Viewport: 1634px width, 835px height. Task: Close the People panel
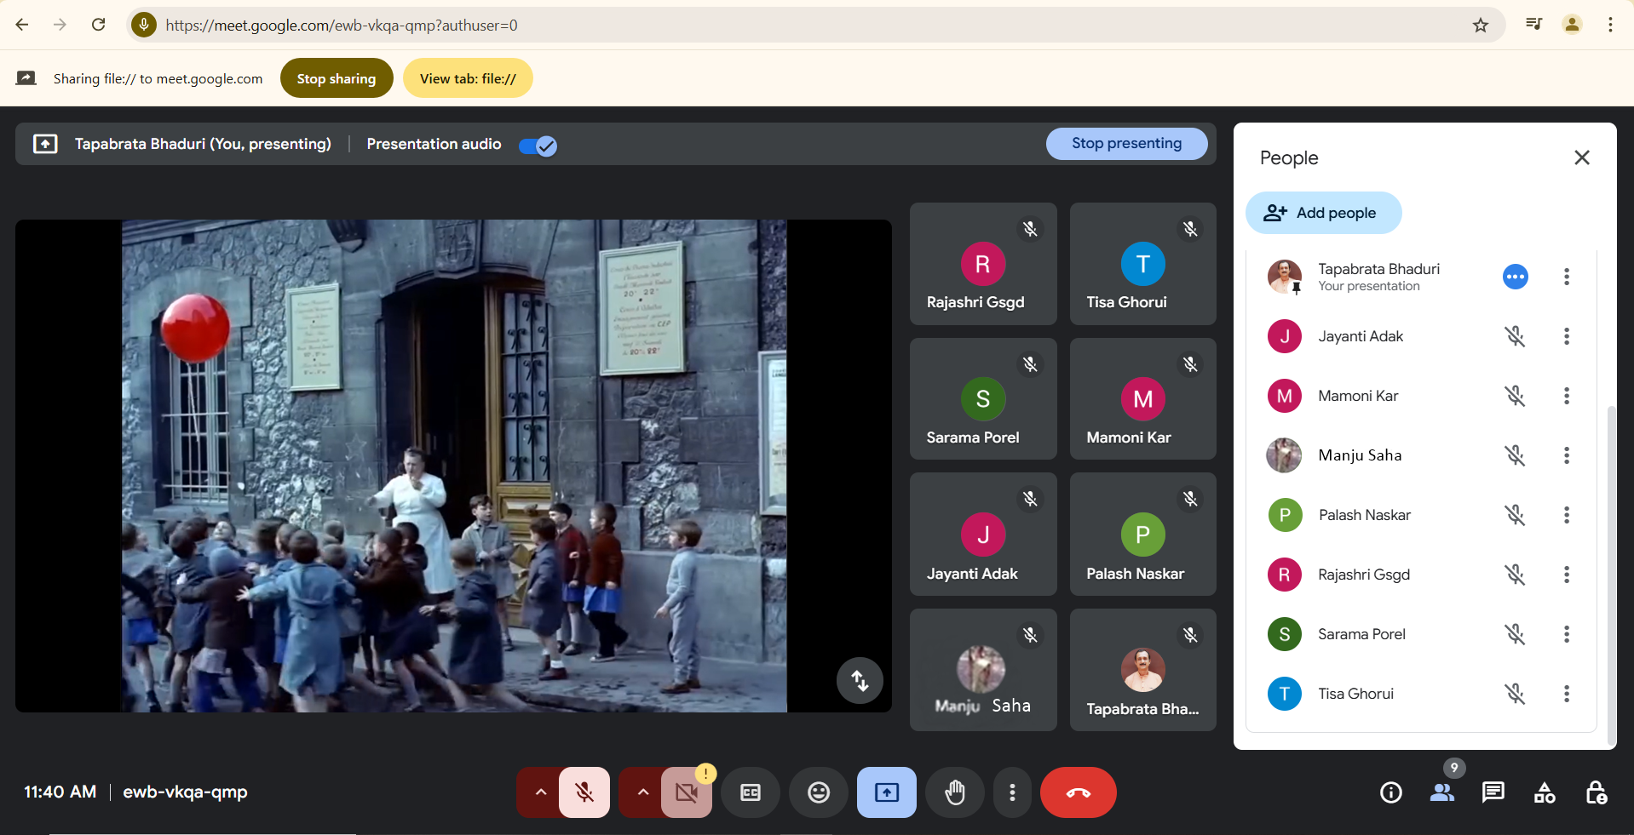[x=1582, y=157]
